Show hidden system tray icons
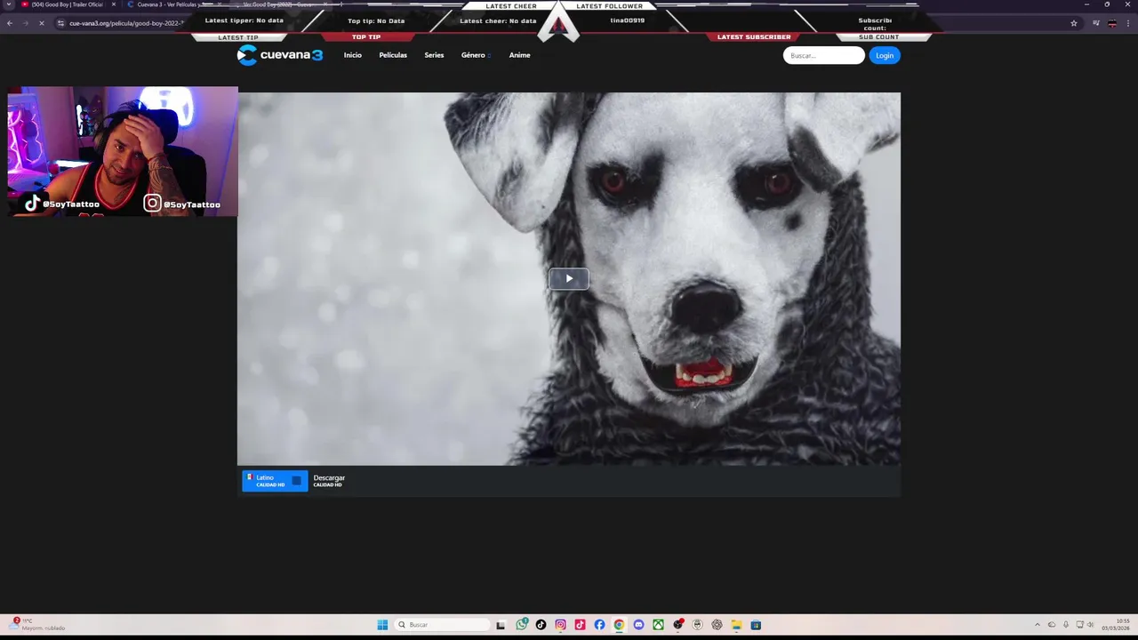 pos(1037,625)
